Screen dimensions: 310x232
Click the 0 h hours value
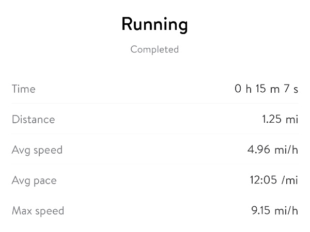(243, 89)
